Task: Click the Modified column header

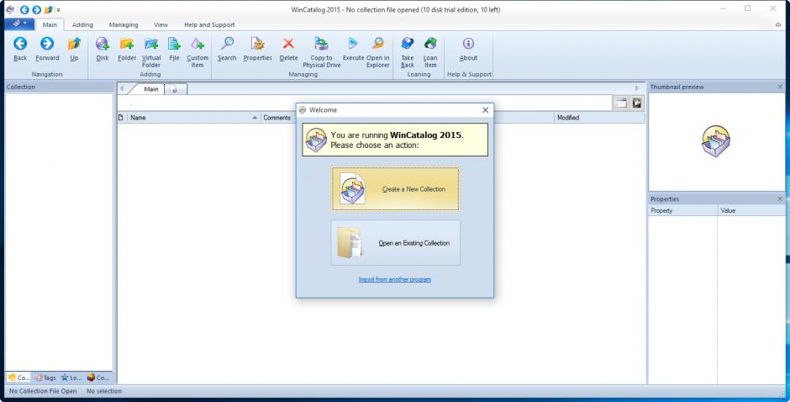Action: point(599,118)
